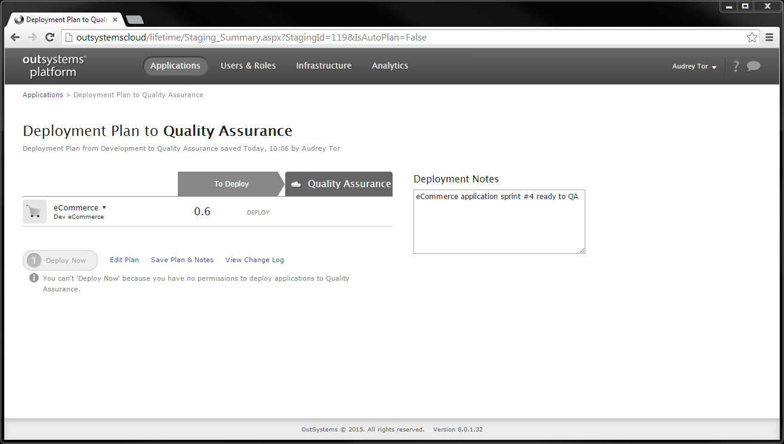Open the Analytics menu item
Image resolution: width=784 pixels, height=444 pixels.
point(390,66)
